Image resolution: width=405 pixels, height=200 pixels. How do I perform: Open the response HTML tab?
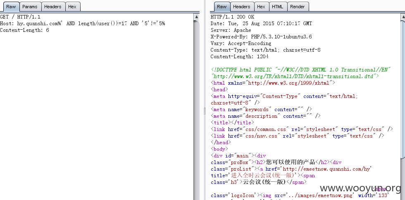278,7
